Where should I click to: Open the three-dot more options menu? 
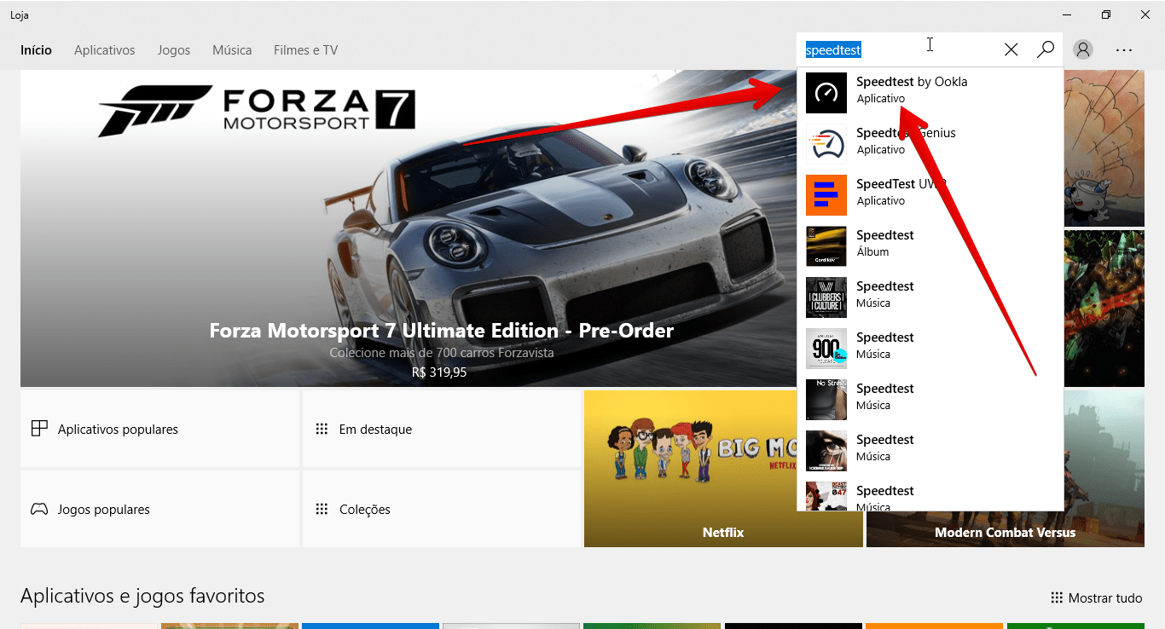click(1124, 50)
